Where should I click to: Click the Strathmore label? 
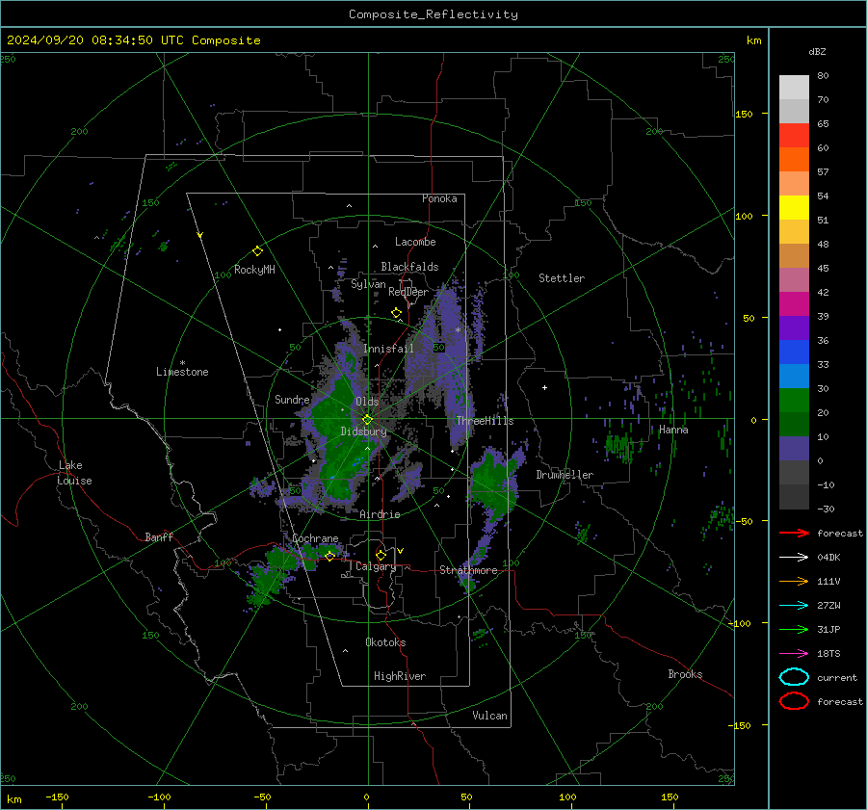(468, 570)
